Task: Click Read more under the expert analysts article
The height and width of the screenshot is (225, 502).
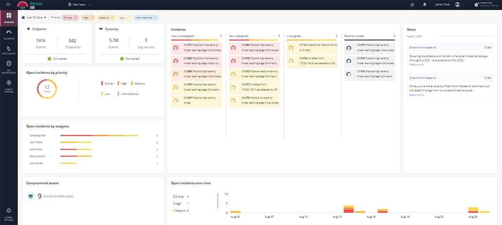Action: tap(416, 95)
